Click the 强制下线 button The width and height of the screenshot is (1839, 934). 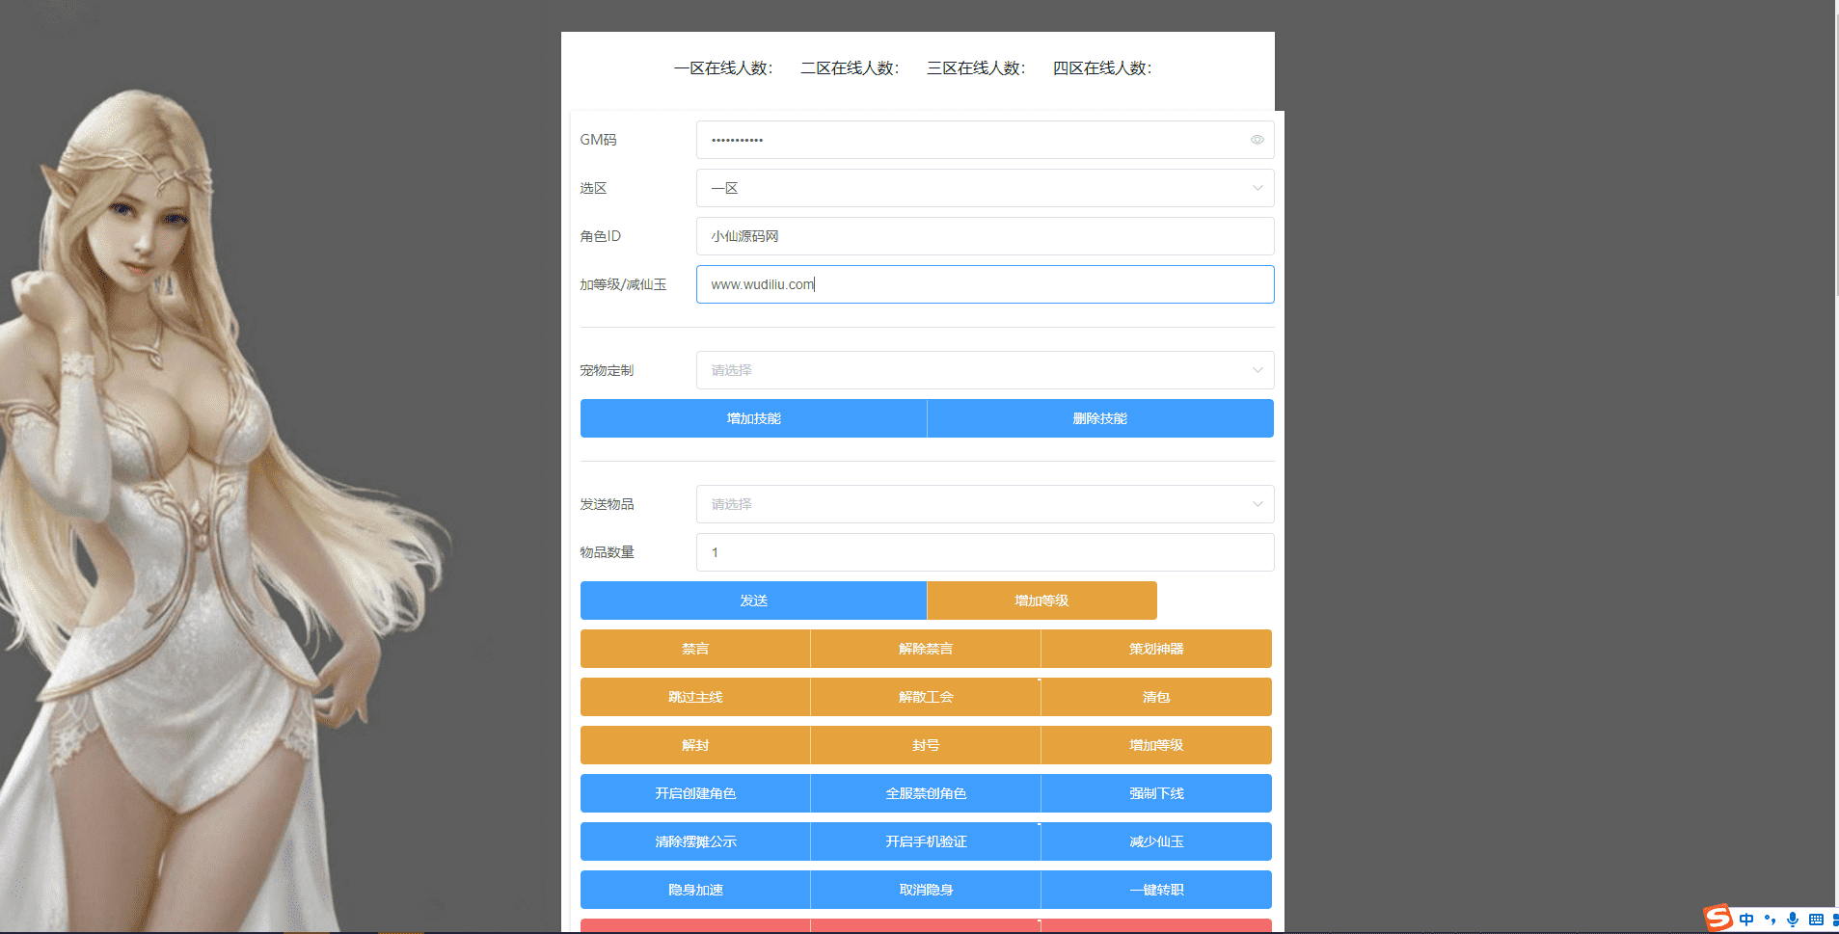[1156, 793]
